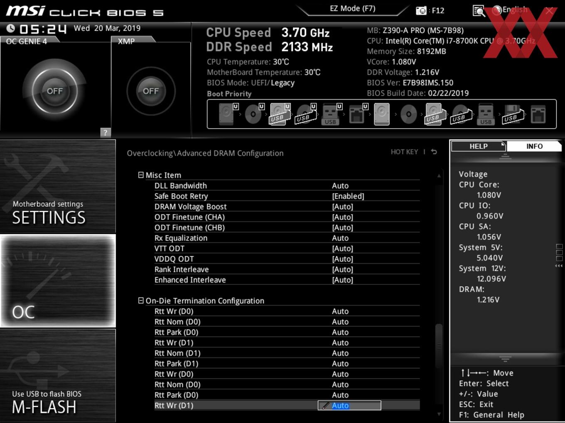
Task: Select the UEFI USB key boot icon
Action: pyautogui.click(x=331, y=114)
